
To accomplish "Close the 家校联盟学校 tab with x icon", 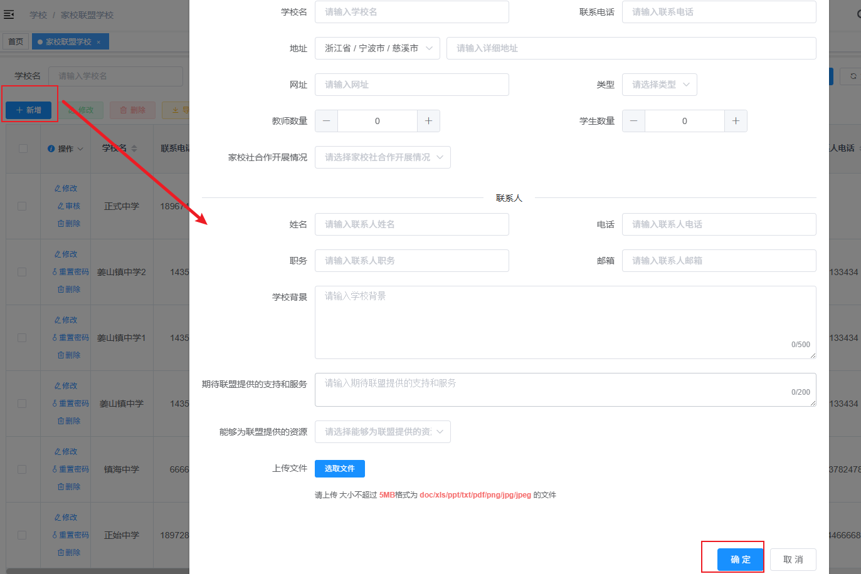I will click(x=98, y=42).
